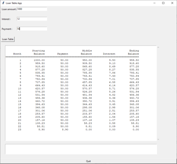Click the Interest rate entry box
The image size is (177, 164).
pyautogui.click(x=32, y=19)
